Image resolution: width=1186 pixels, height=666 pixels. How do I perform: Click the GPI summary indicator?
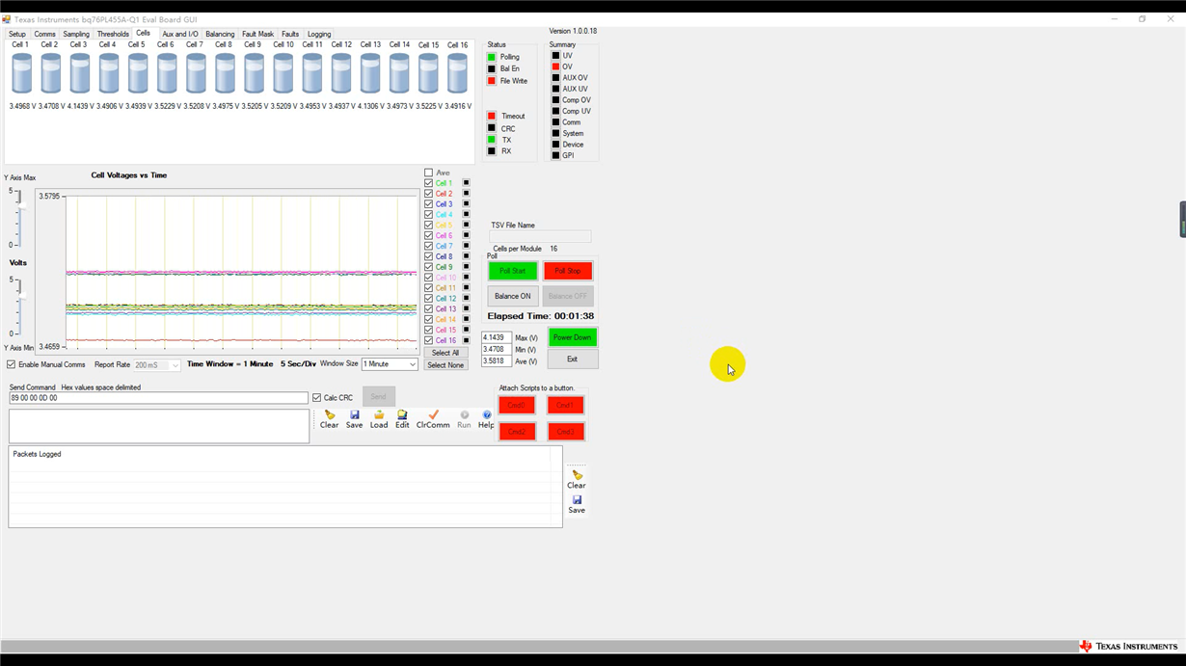point(556,155)
